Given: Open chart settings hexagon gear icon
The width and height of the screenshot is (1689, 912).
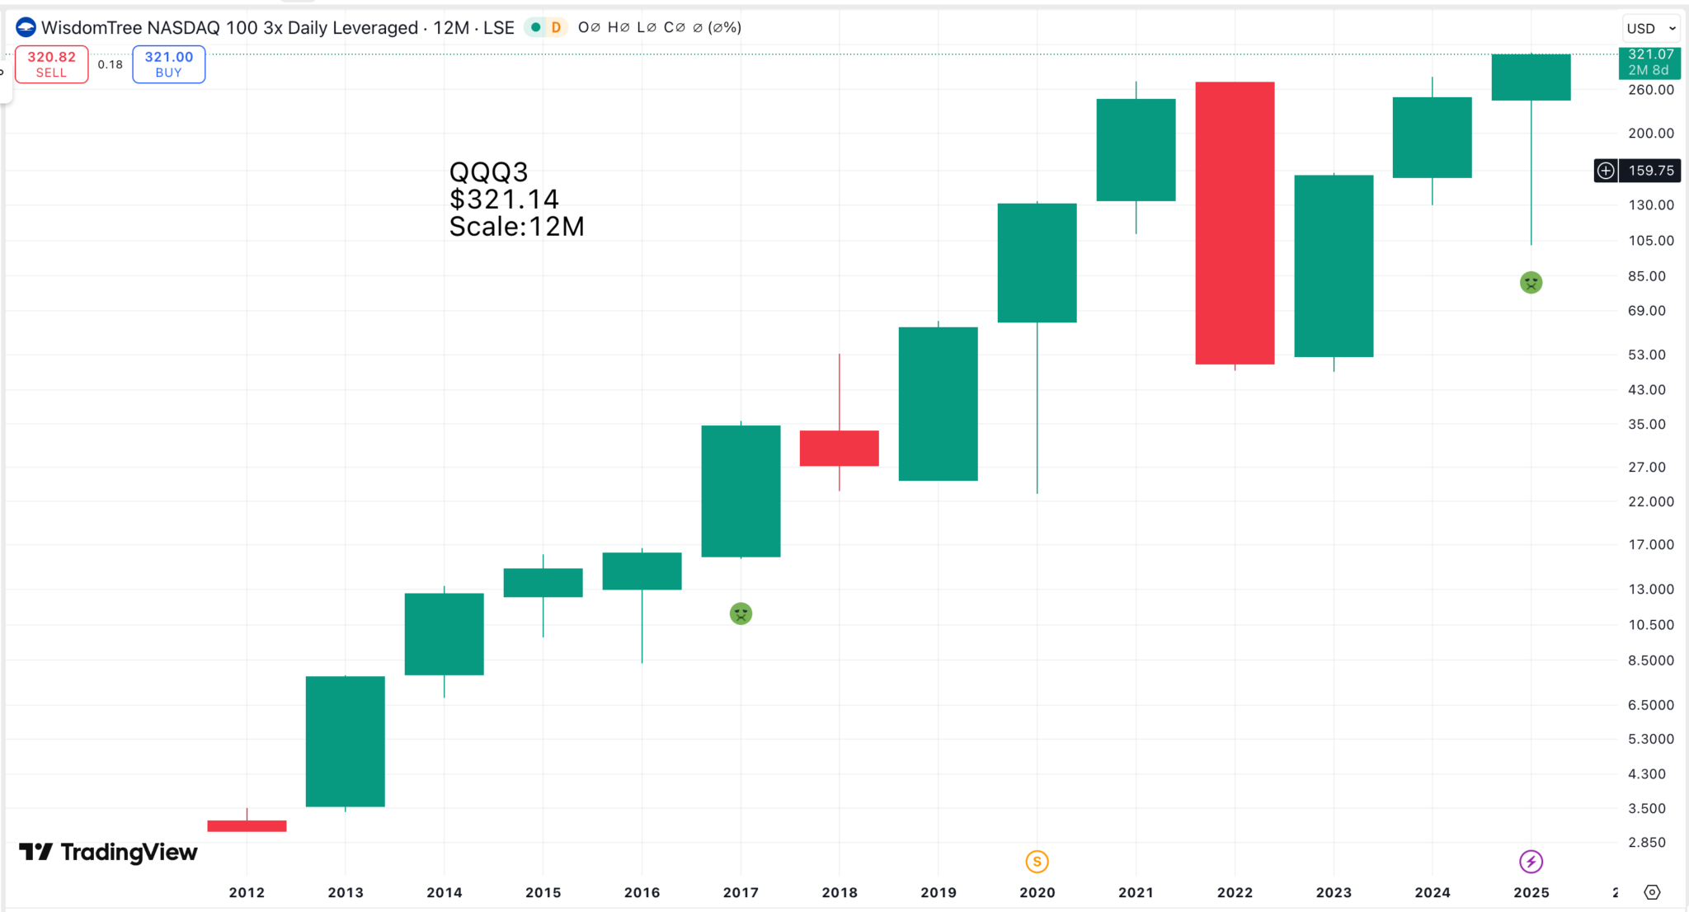Looking at the screenshot, I should click(1652, 892).
